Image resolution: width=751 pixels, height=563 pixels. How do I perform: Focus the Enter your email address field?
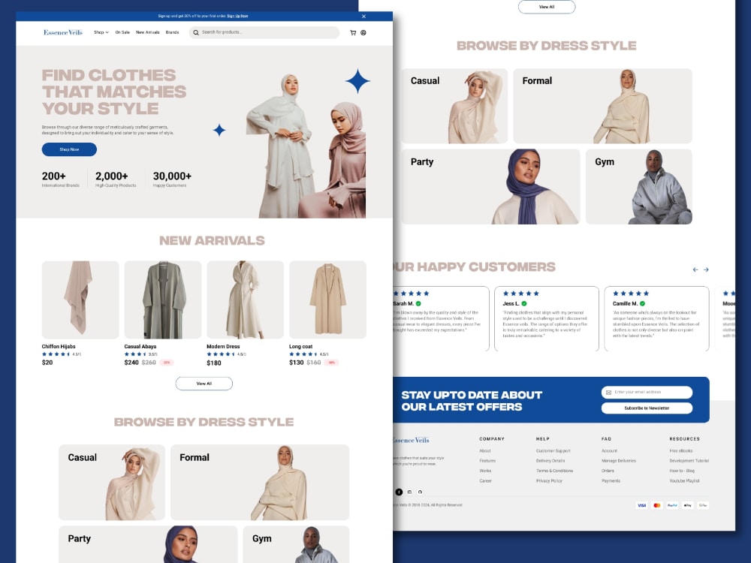pos(647,393)
